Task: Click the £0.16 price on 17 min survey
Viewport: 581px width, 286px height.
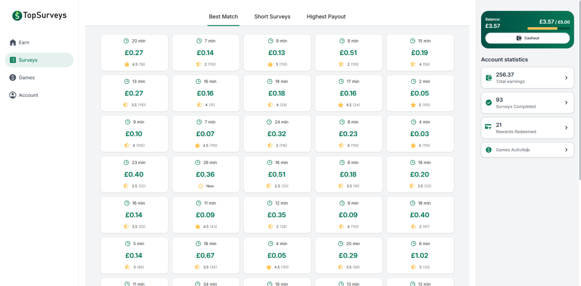Action: pyautogui.click(x=348, y=94)
